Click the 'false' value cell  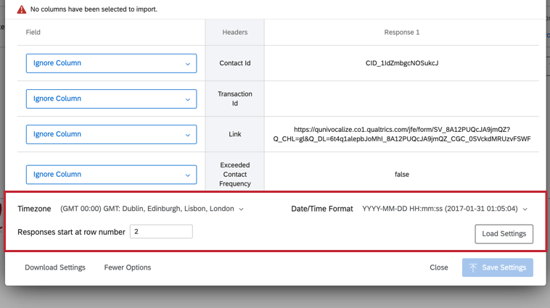pos(402,174)
